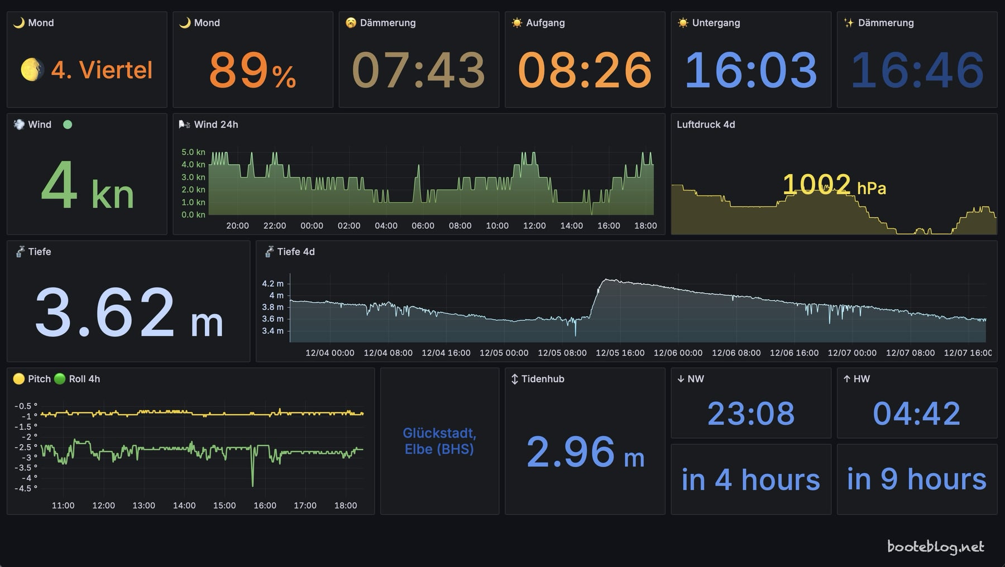Select the NW low water panel title
The image size is (1005, 567).
(695, 379)
